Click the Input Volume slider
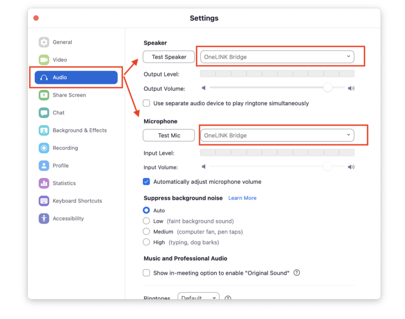The height and width of the screenshot is (319, 405). coord(277,166)
